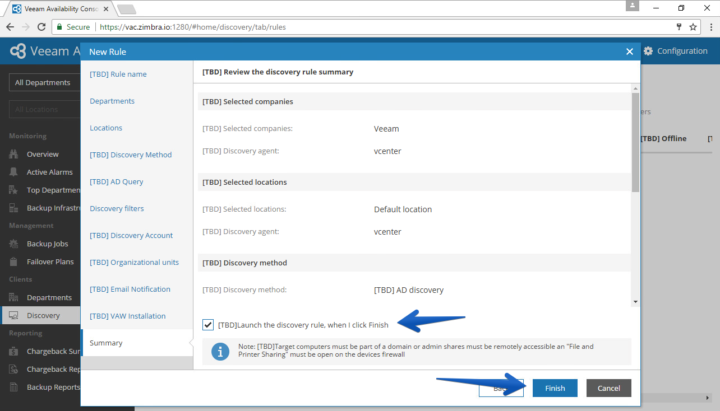Click the summary scrollbar down arrow

pyautogui.click(x=635, y=302)
